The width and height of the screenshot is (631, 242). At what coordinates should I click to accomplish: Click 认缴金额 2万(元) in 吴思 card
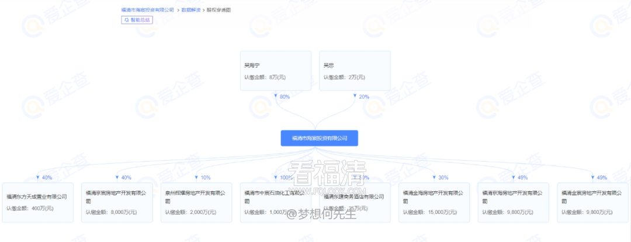pyautogui.click(x=344, y=77)
